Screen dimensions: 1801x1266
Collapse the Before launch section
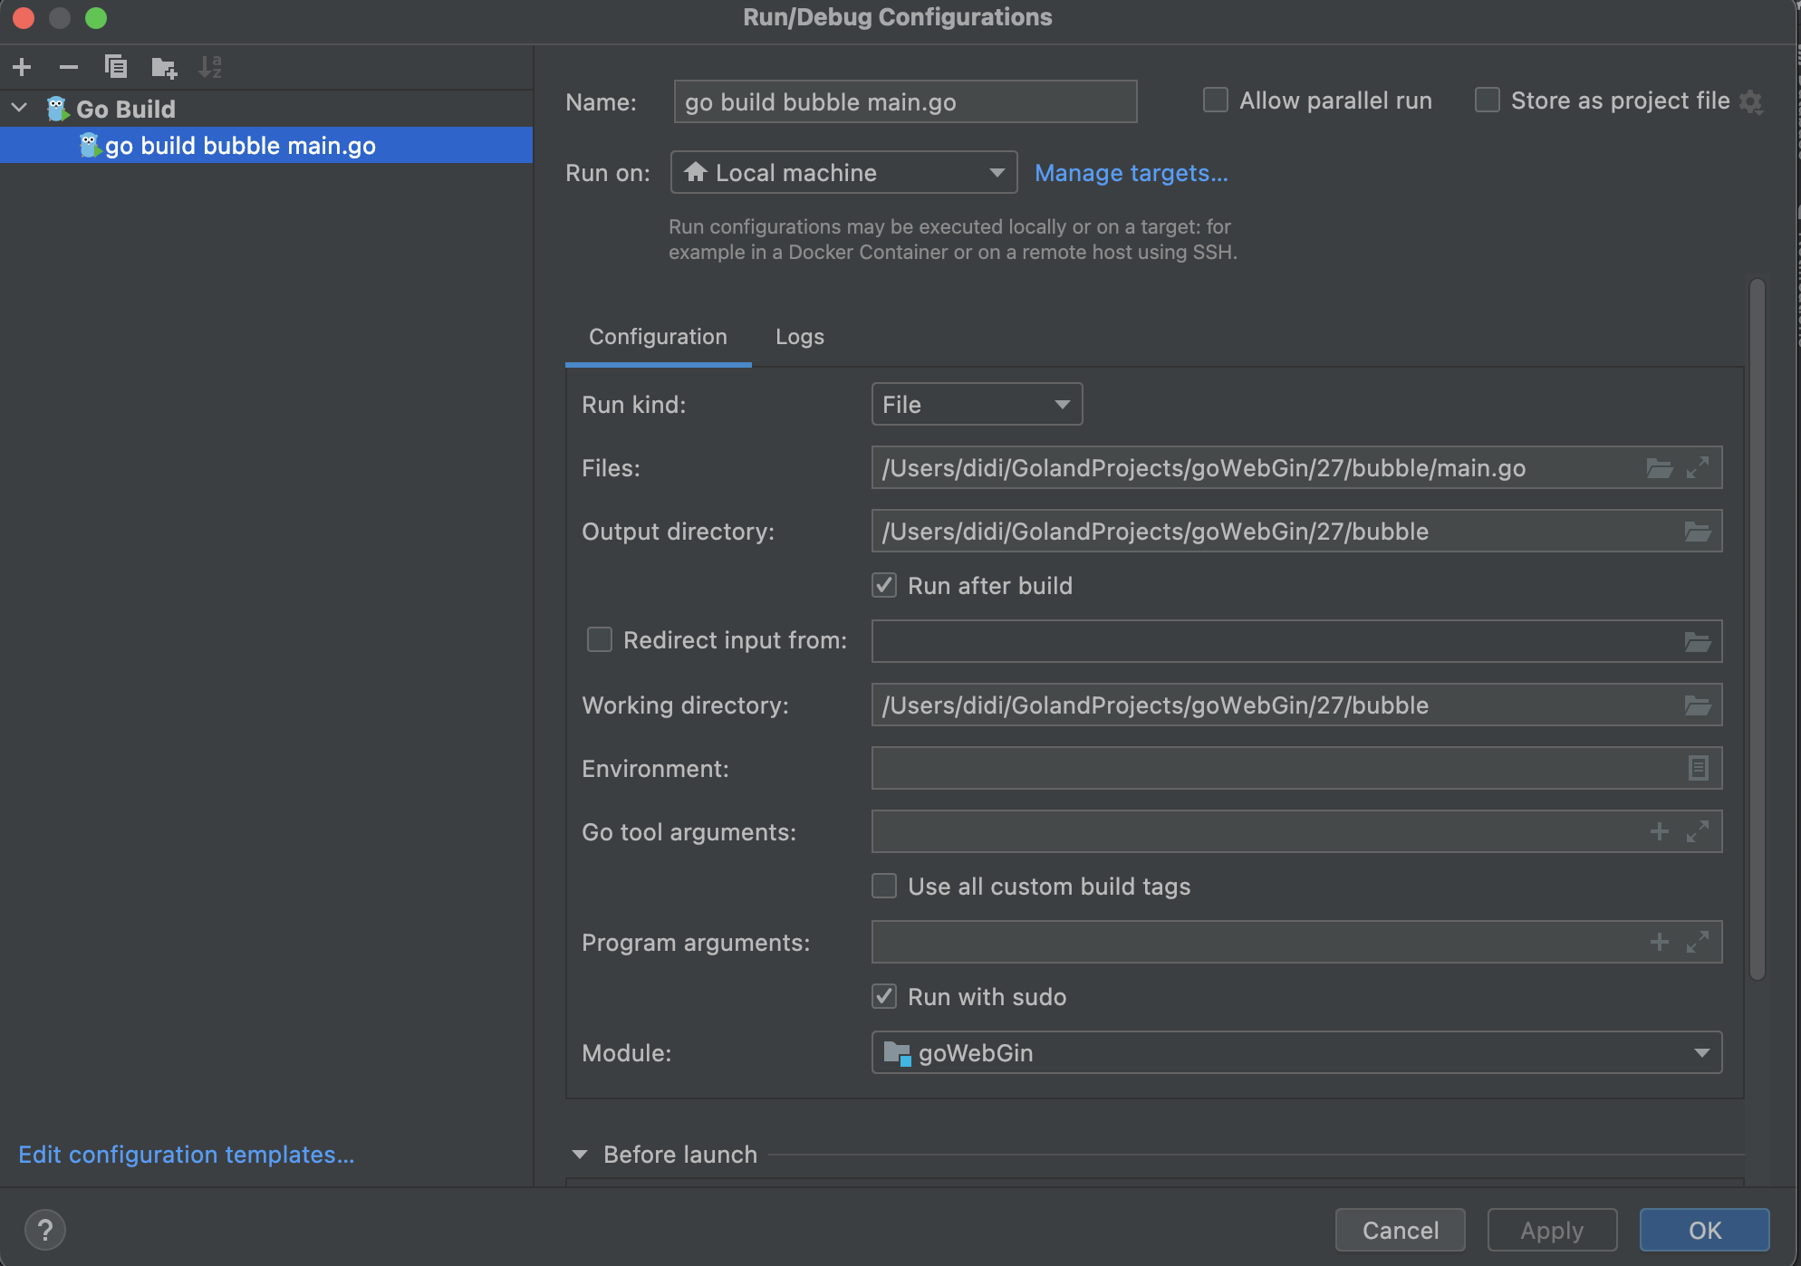(580, 1155)
